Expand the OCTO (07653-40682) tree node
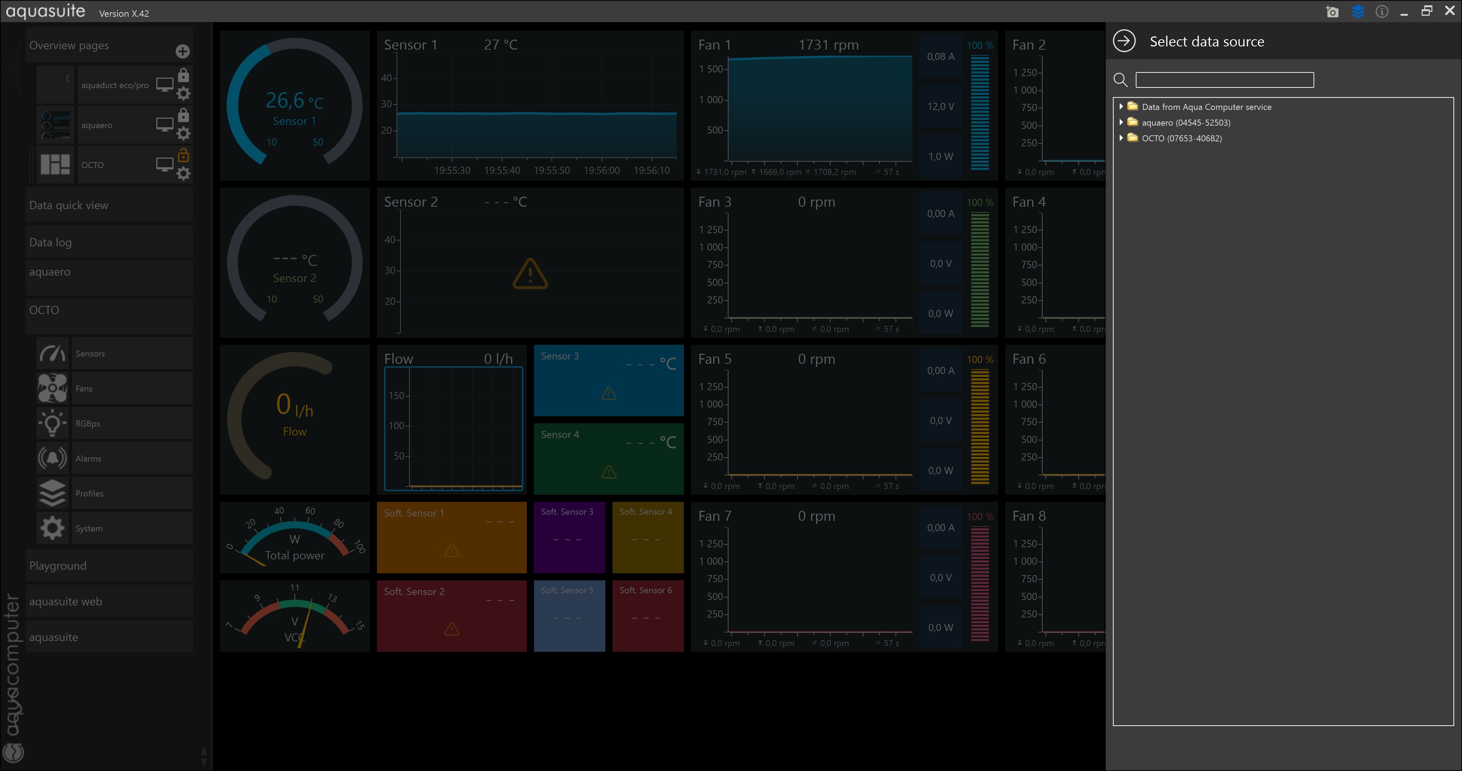 coord(1121,138)
